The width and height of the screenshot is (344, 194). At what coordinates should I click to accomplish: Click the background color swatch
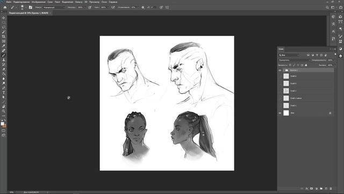(x=5, y=126)
